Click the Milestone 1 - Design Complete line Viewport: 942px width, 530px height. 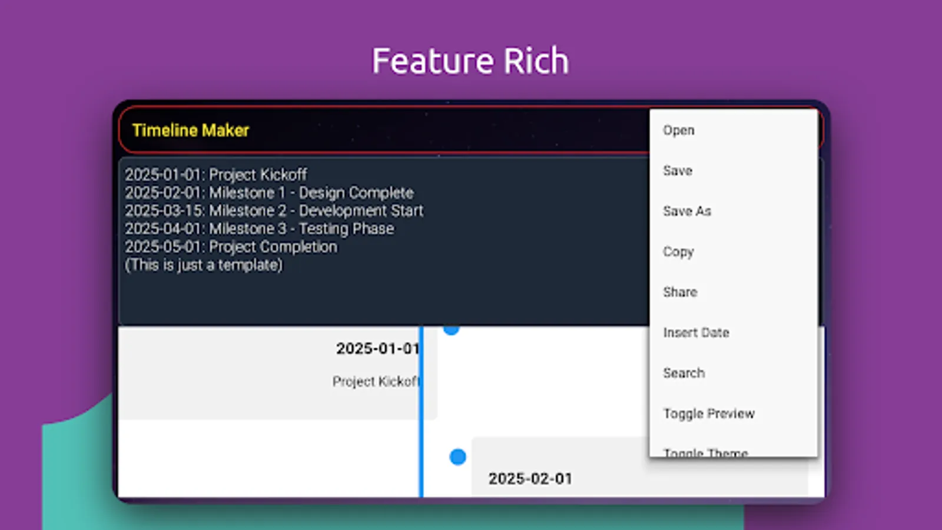pos(268,193)
